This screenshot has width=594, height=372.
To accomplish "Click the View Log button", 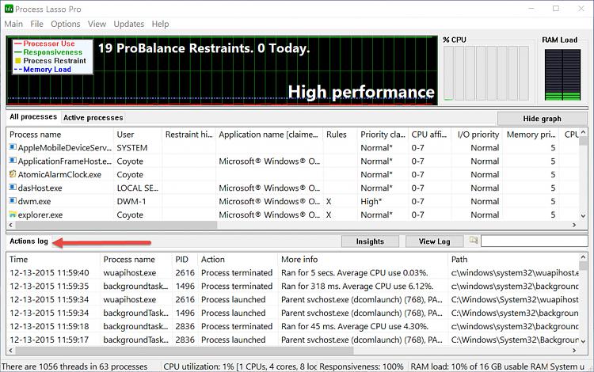I will pos(433,241).
